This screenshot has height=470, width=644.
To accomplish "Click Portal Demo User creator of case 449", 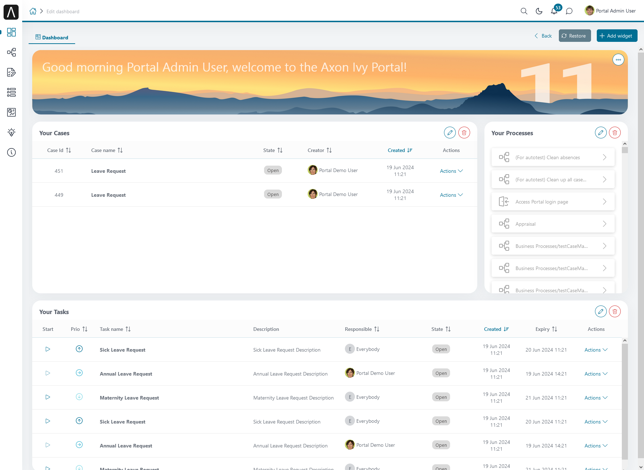I will (333, 194).
